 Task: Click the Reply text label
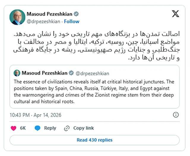tap(50, 128)
